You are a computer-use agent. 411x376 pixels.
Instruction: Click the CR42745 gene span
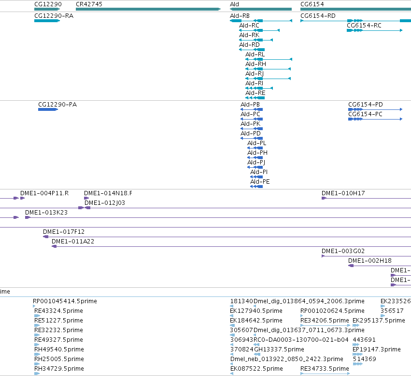[148, 9]
